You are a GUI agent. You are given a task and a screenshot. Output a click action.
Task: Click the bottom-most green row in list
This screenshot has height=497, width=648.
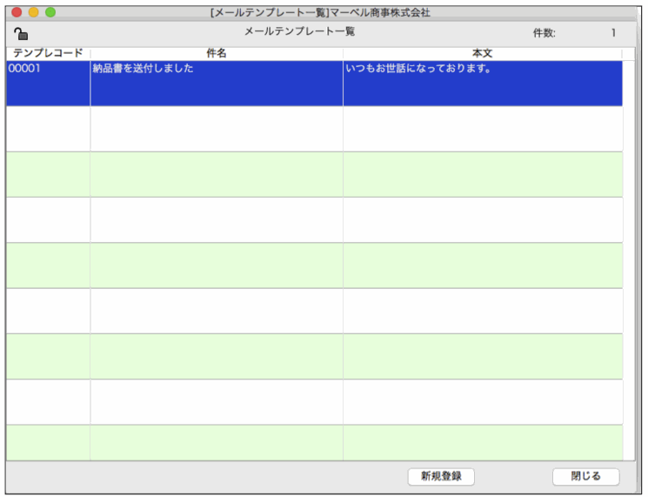[313, 442]
